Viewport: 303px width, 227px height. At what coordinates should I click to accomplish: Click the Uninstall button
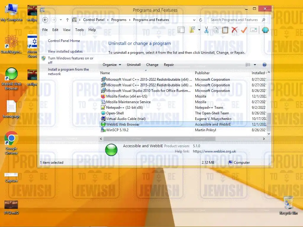(x=134, y=65)
